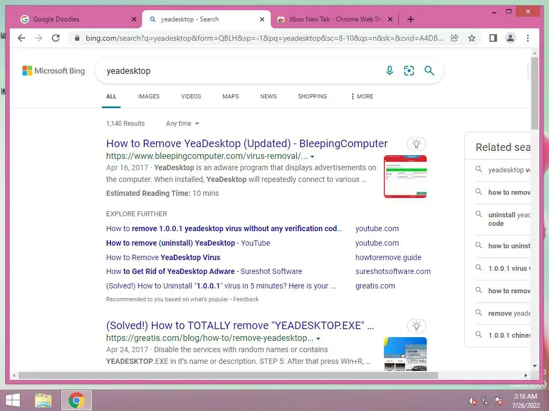The image size is (549, 411).
Task: Open Bing visual search camera icon
Action: click(x=409, y=71)
